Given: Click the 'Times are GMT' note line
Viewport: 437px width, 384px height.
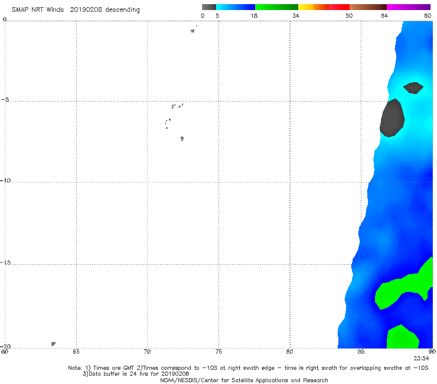Looking at the screenshot, I should pos(248,368).
